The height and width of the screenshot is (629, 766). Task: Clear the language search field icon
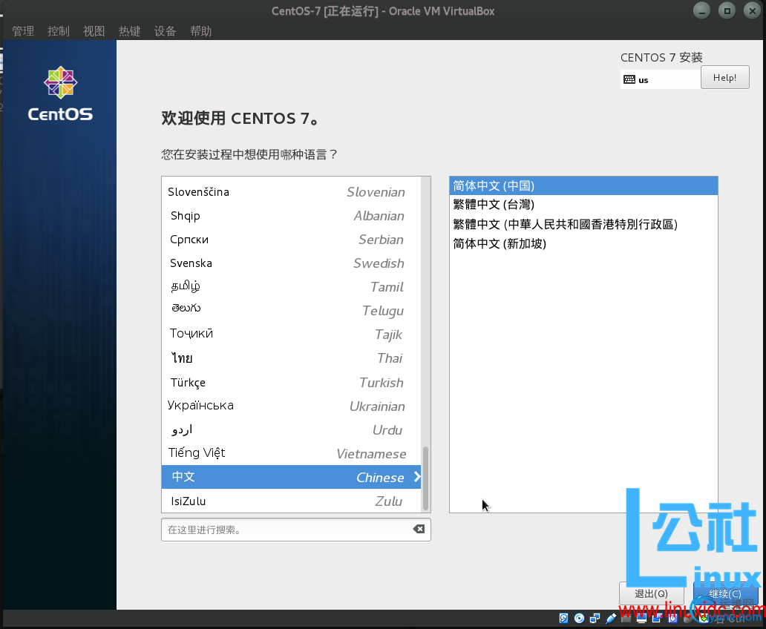coord(419,529)
